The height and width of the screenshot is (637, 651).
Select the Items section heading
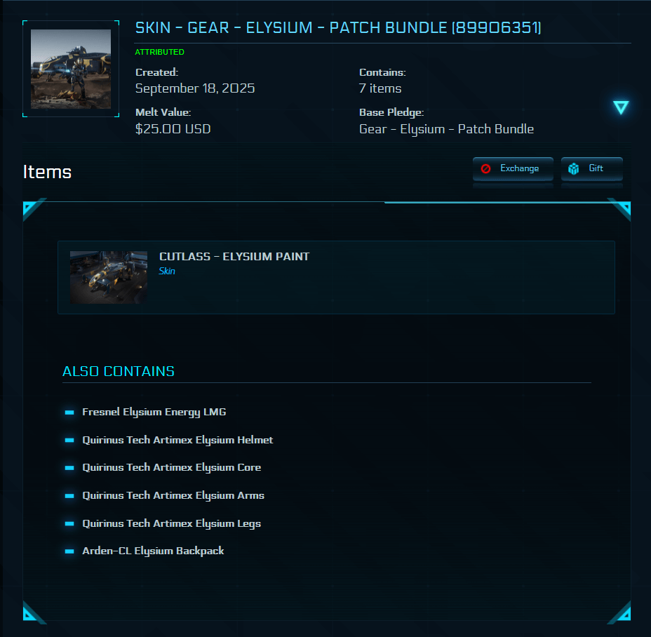point(48,172)
